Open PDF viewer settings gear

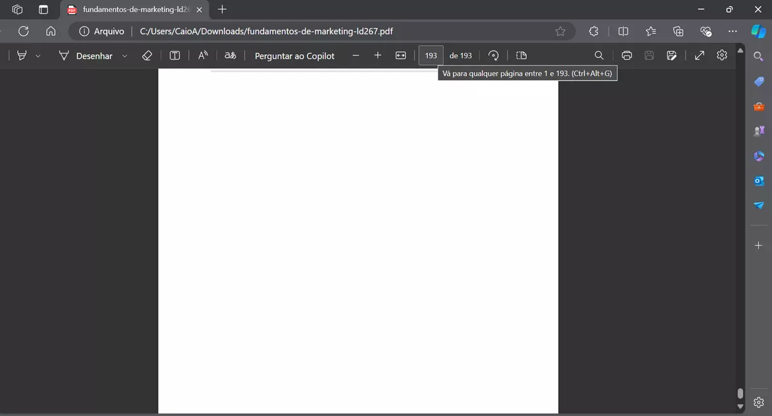click(722, 55)
